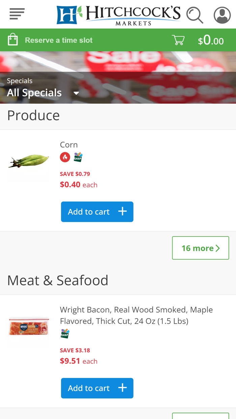View the $0.00 cart total
Viewport: 236px width, 419px height.
pos(211,40)
